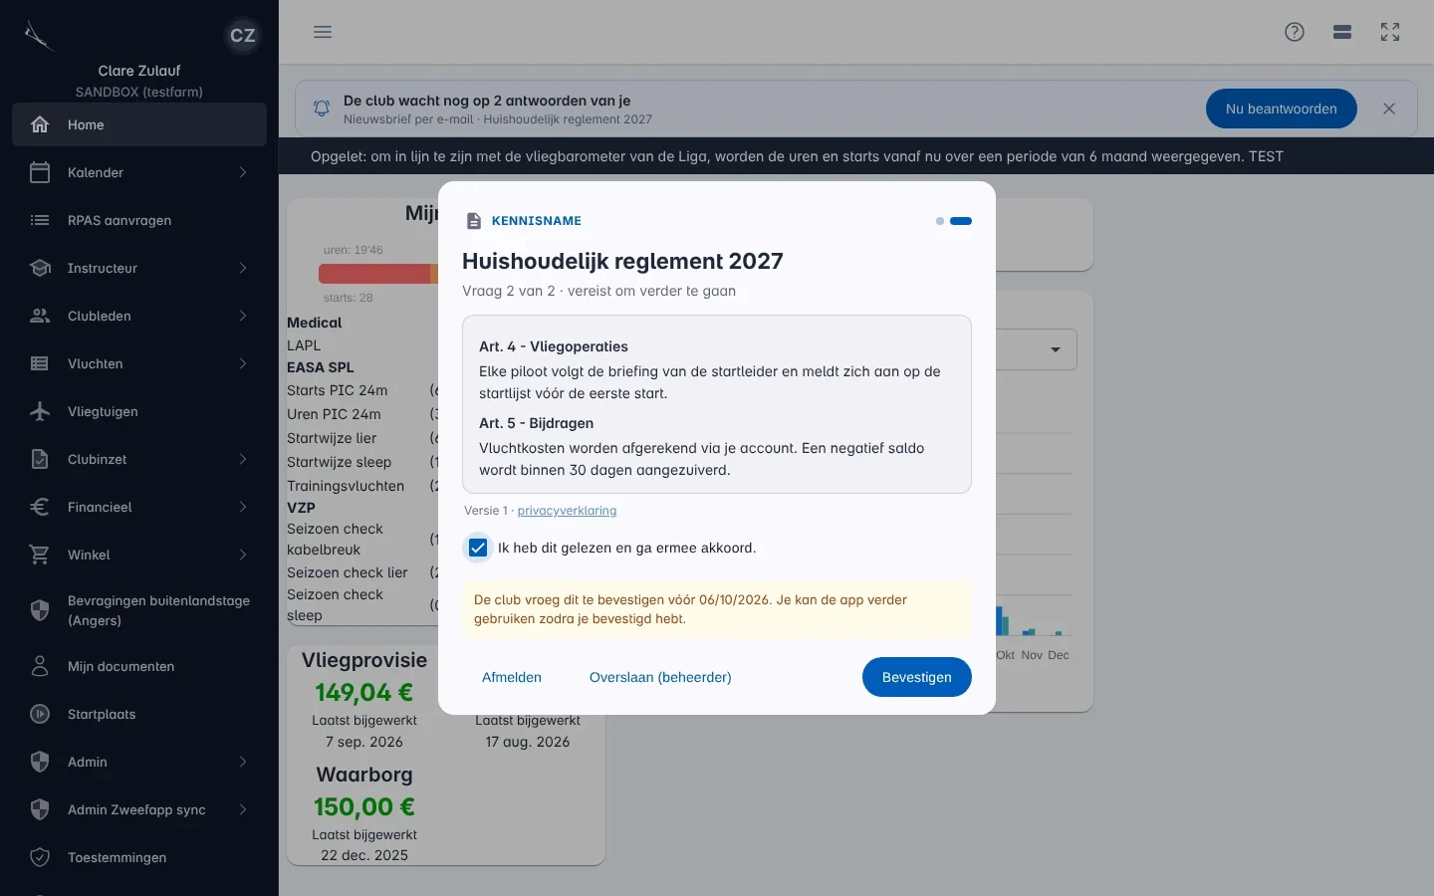Dismiss the pending answers banner

tap(1389, 109)
